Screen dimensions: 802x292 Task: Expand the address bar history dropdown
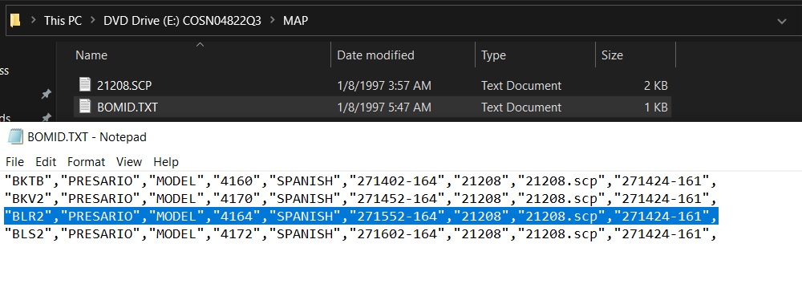[781, 21]
